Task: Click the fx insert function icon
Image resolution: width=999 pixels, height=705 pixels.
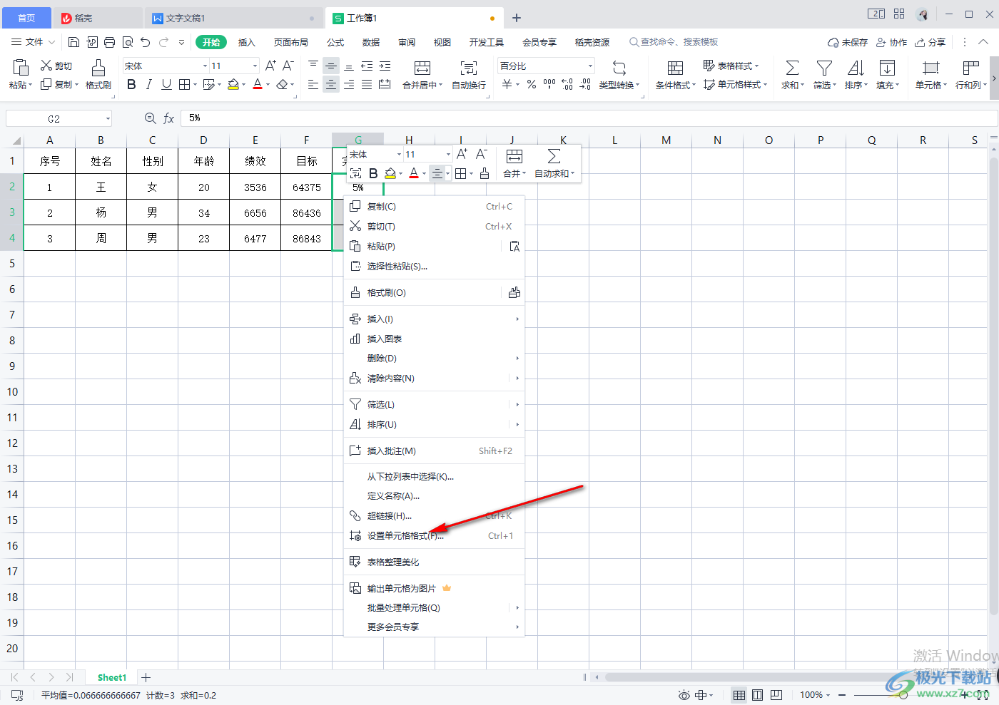Action: [169, 118]
